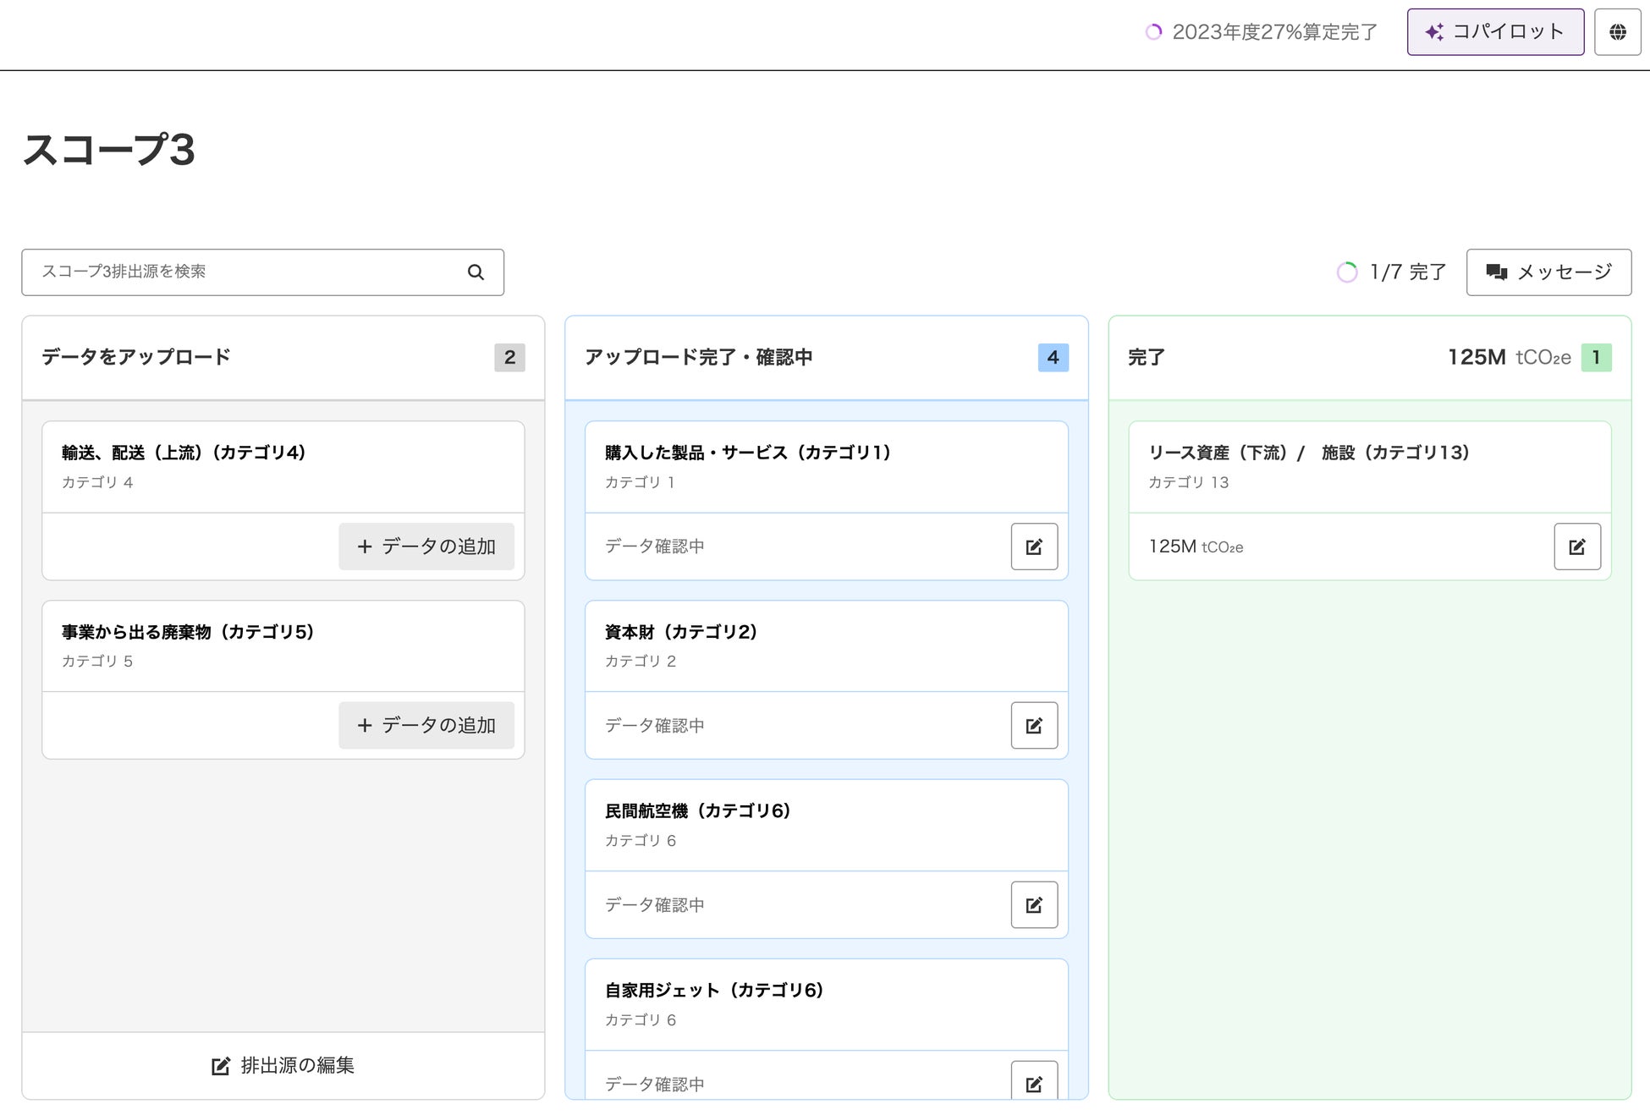Click the 2023年度27%算定完了 progress indicator

click(x=1262, y=32)
